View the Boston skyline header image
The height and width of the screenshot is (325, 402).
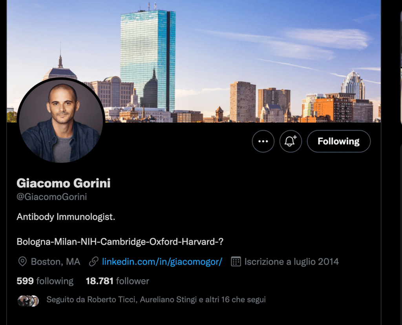[194, 61]
